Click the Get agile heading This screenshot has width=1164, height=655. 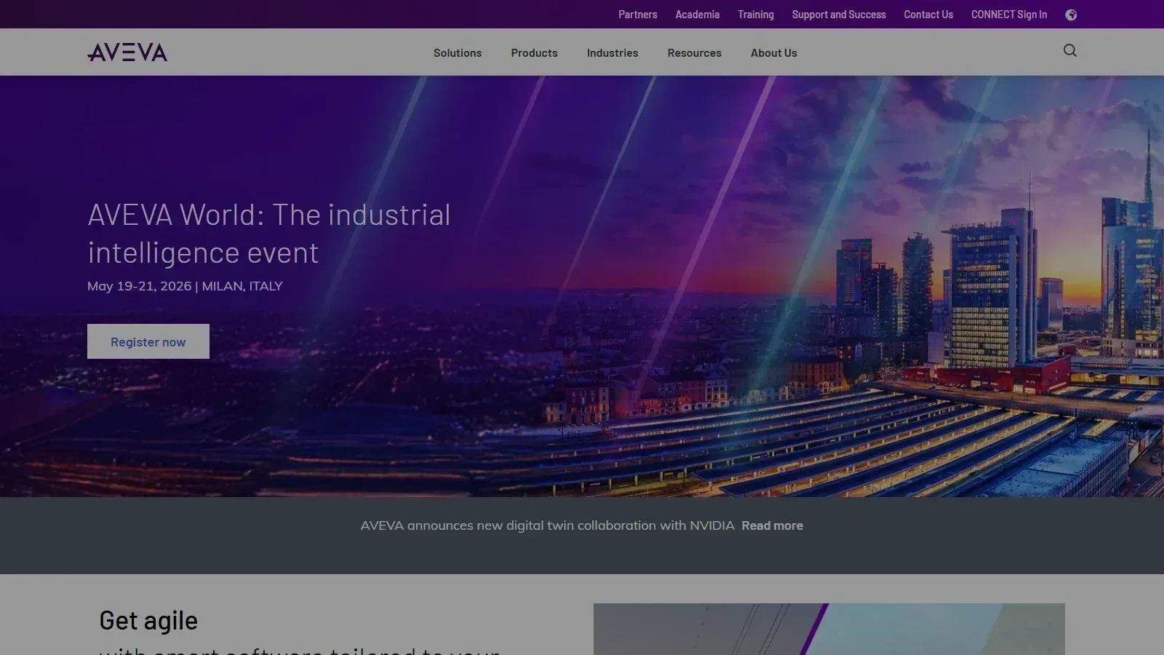148,620
